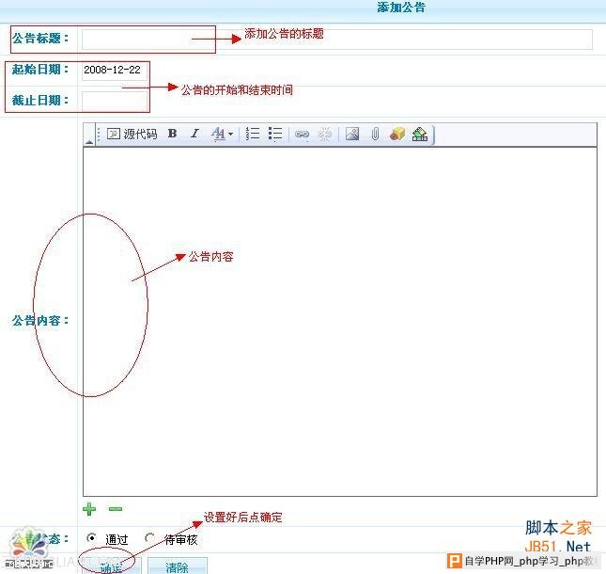Insert a bulleted list
Screen dimensions: 606x574
click(275, 134)
